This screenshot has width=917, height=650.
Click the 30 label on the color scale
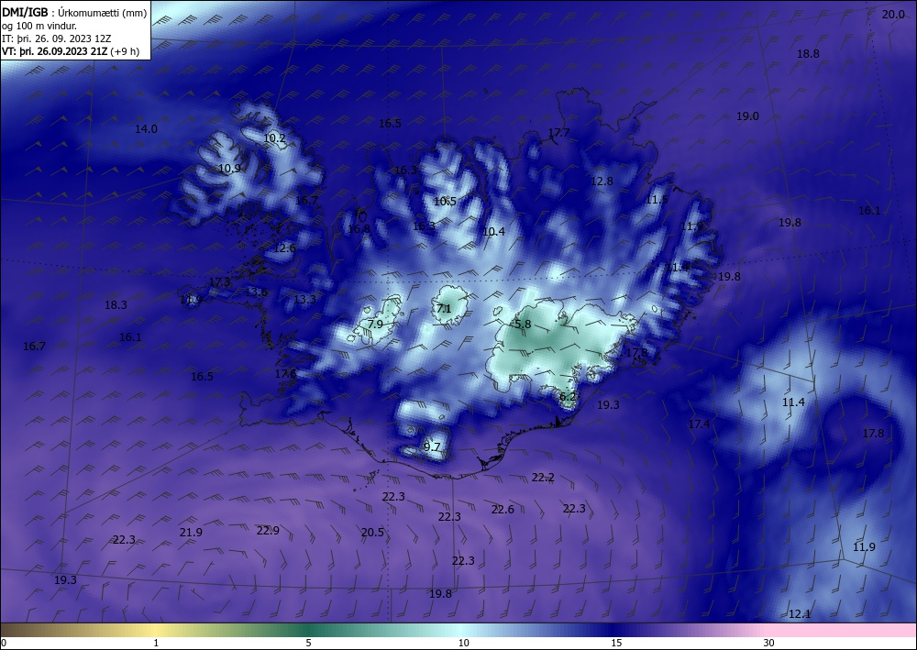pos(769,644)
